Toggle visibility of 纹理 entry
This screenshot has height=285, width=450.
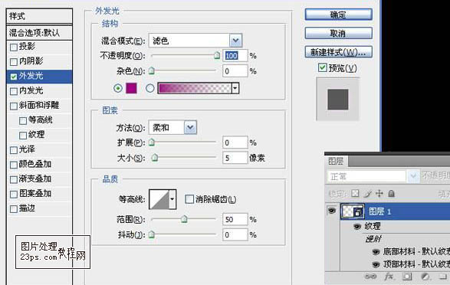click(357, 227)
